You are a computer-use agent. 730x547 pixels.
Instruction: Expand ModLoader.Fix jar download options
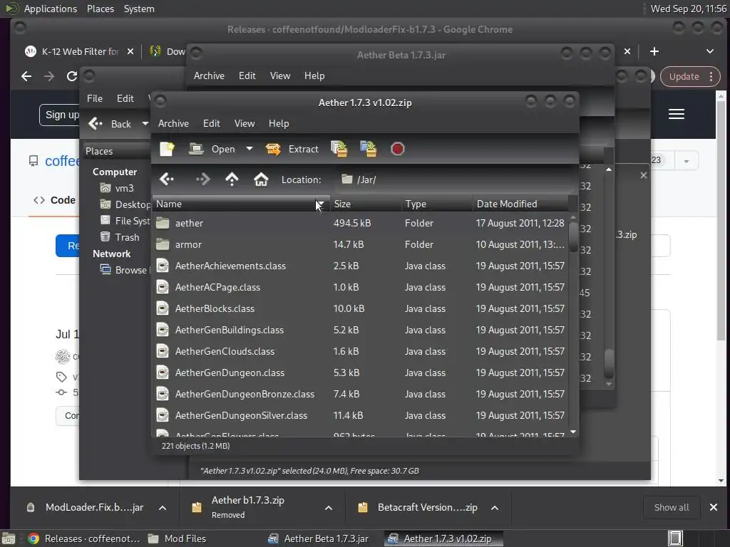(x=163, y=507)
